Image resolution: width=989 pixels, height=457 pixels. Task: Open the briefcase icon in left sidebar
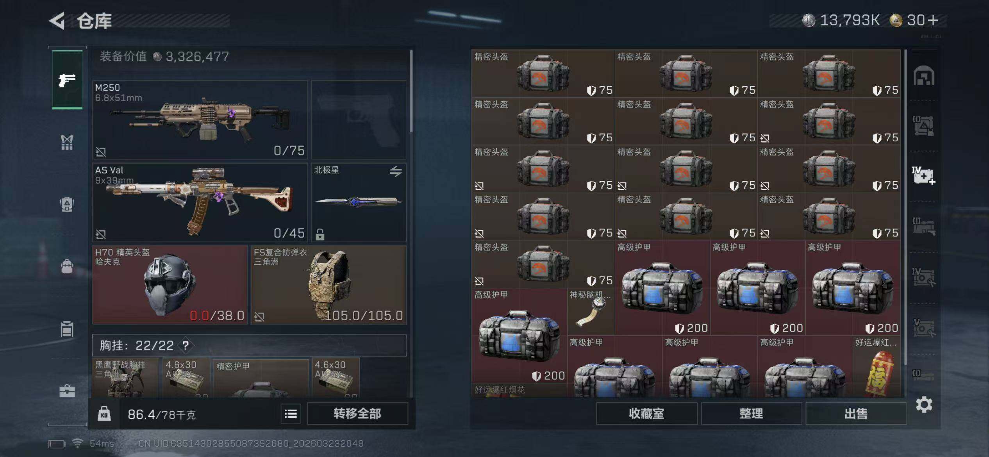click(67, 391)
